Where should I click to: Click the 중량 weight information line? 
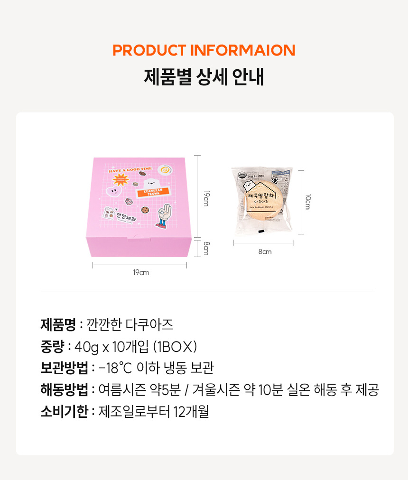[119, 347]
